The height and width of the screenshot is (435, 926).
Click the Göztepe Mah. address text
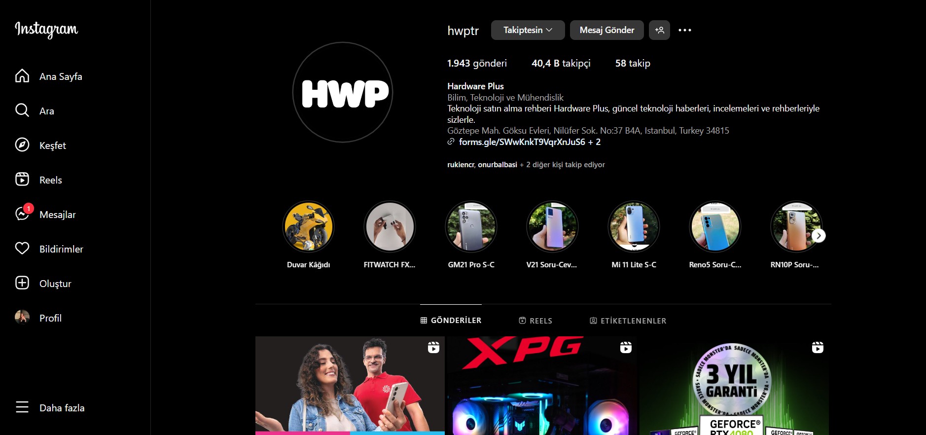[588, 131]
